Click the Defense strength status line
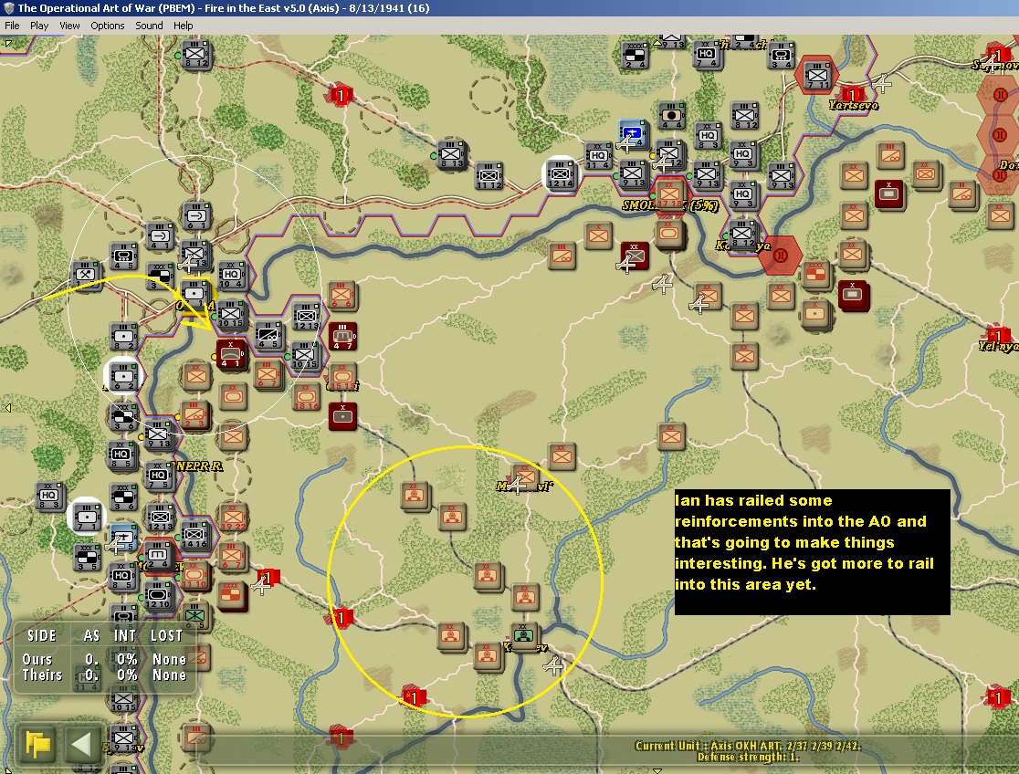The height and width of the screenshot is (774, 1019). tap(748, 757)
